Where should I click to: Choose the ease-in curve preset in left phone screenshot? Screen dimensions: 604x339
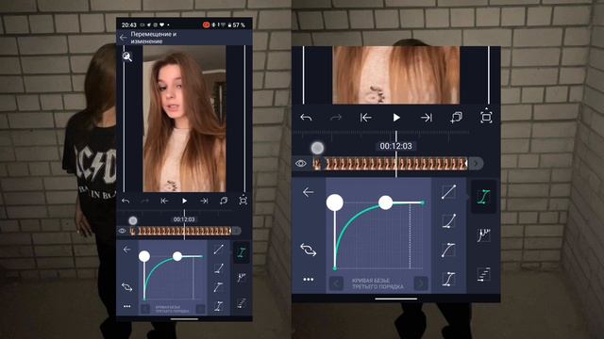(218, 267)
